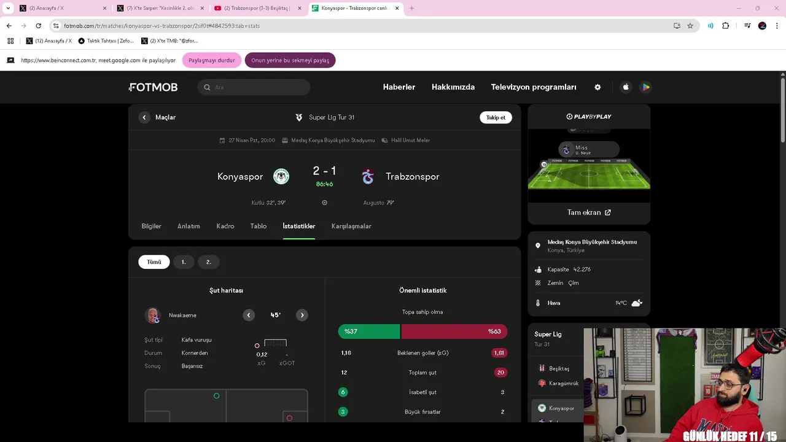
Task: Click the stadium location pin icon
Action: (x=538, y=246)
